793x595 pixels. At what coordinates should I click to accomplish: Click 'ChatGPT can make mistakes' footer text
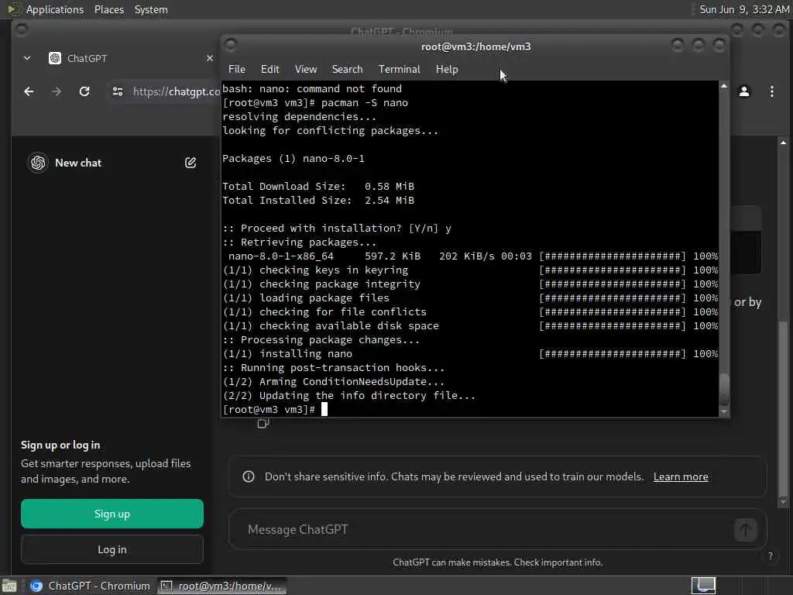498,562
